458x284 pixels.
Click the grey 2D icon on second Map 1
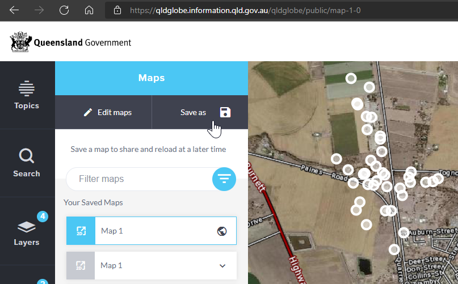[x=81, y=265]
